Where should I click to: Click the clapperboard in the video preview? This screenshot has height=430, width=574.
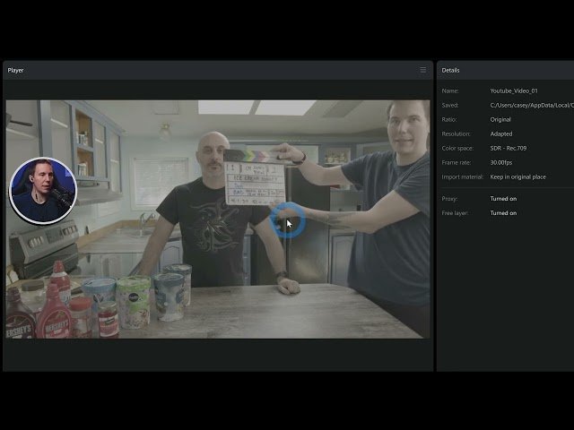[x=255, y=178]
